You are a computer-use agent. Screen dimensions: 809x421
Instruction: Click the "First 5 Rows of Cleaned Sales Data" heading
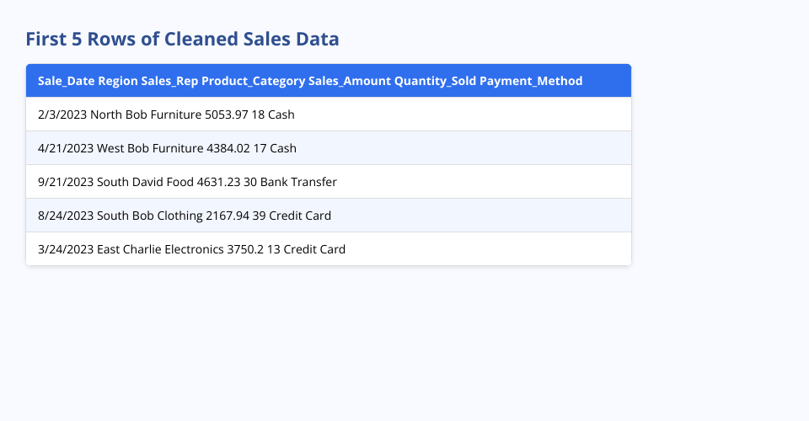click(182, 39)
